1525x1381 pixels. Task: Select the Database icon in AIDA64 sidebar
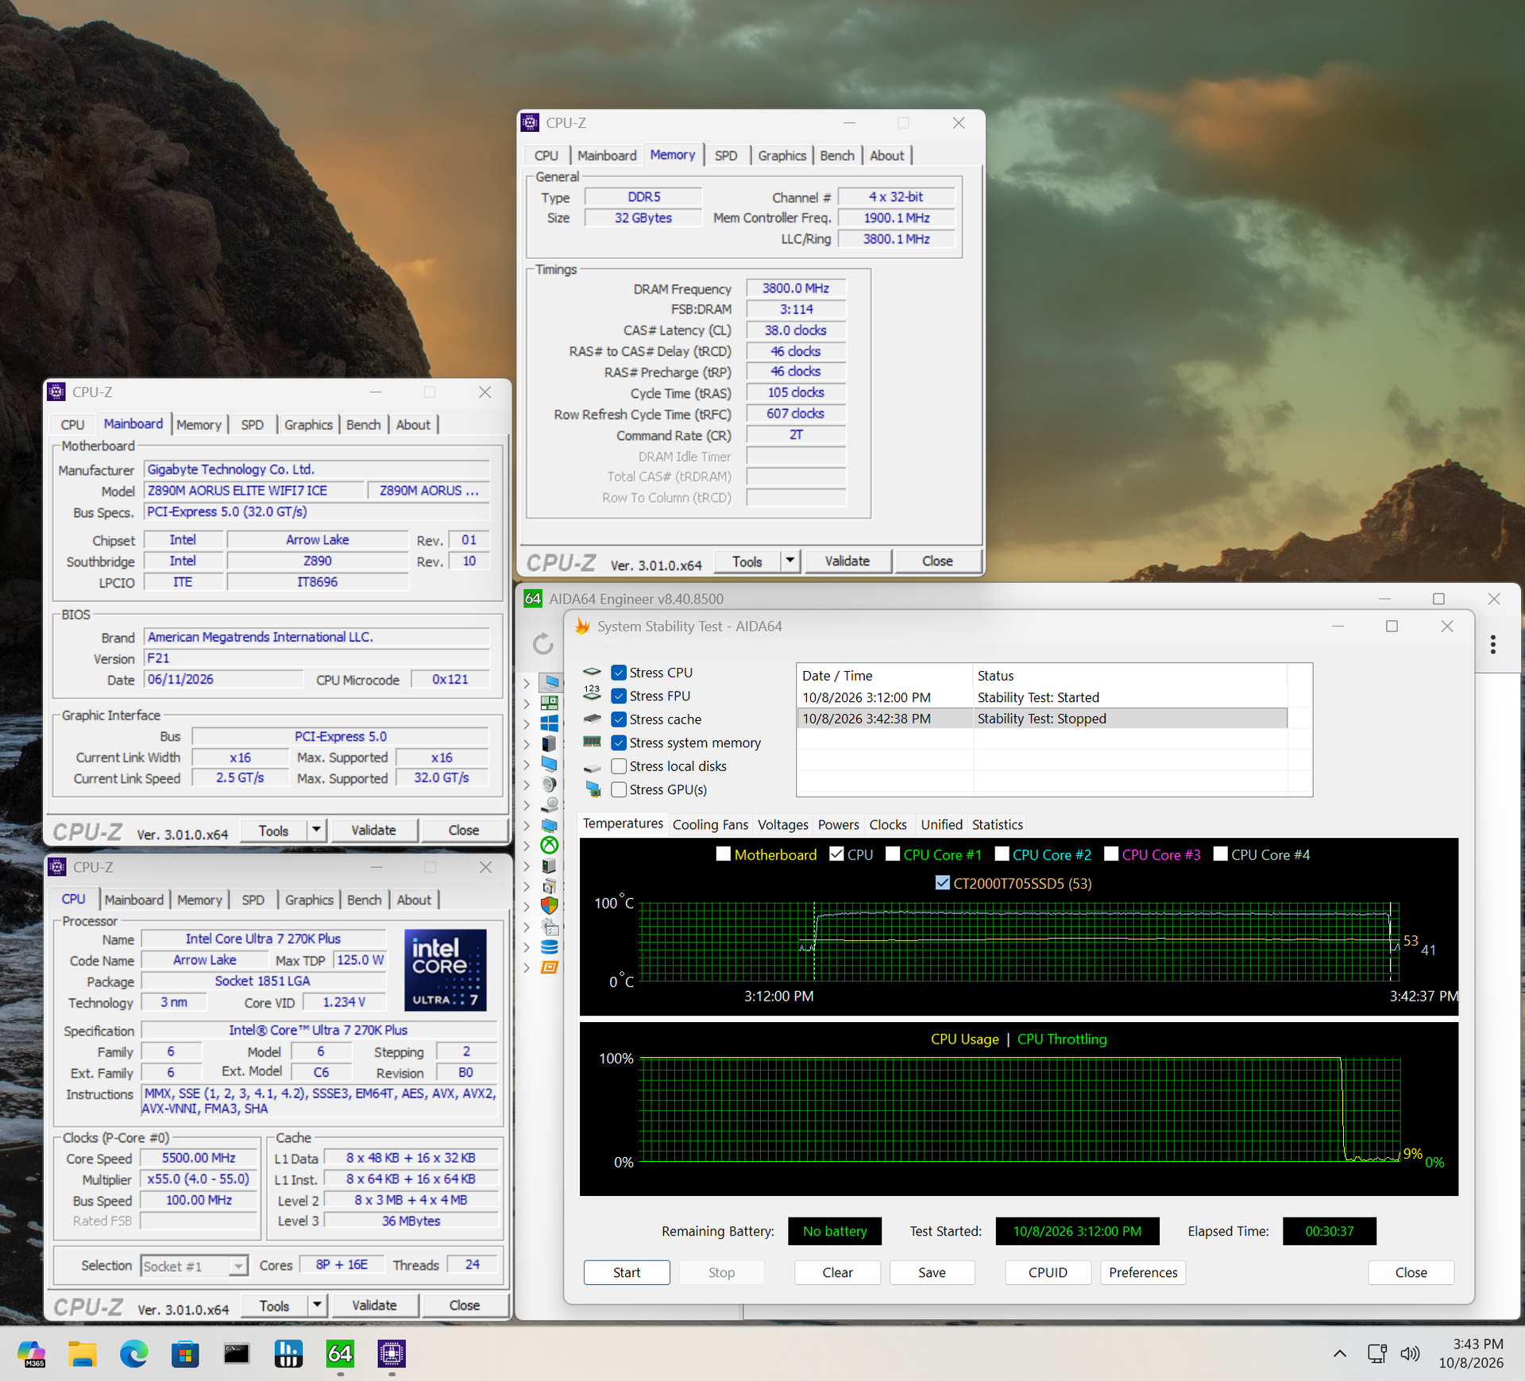tap(549, 947)
